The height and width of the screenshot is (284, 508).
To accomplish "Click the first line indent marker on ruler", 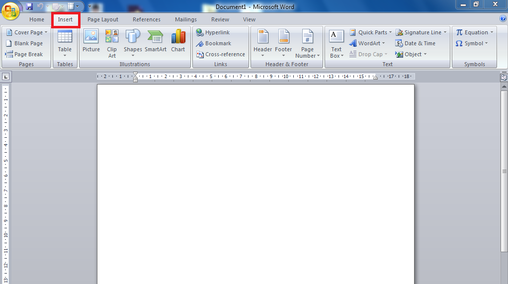I will [135, 74].
